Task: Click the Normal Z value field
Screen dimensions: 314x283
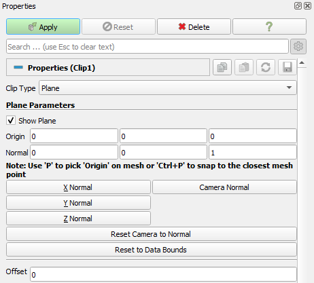Action: tap(253, 152)
